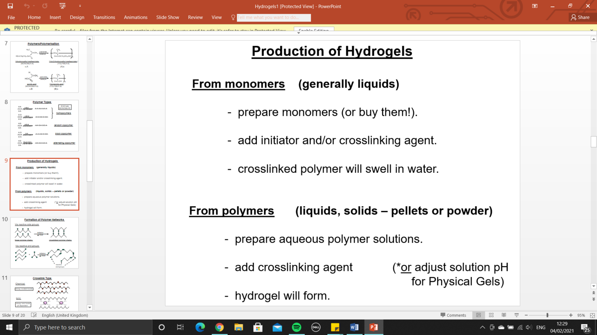Click slide area scroll down arrow

(593, 286)
